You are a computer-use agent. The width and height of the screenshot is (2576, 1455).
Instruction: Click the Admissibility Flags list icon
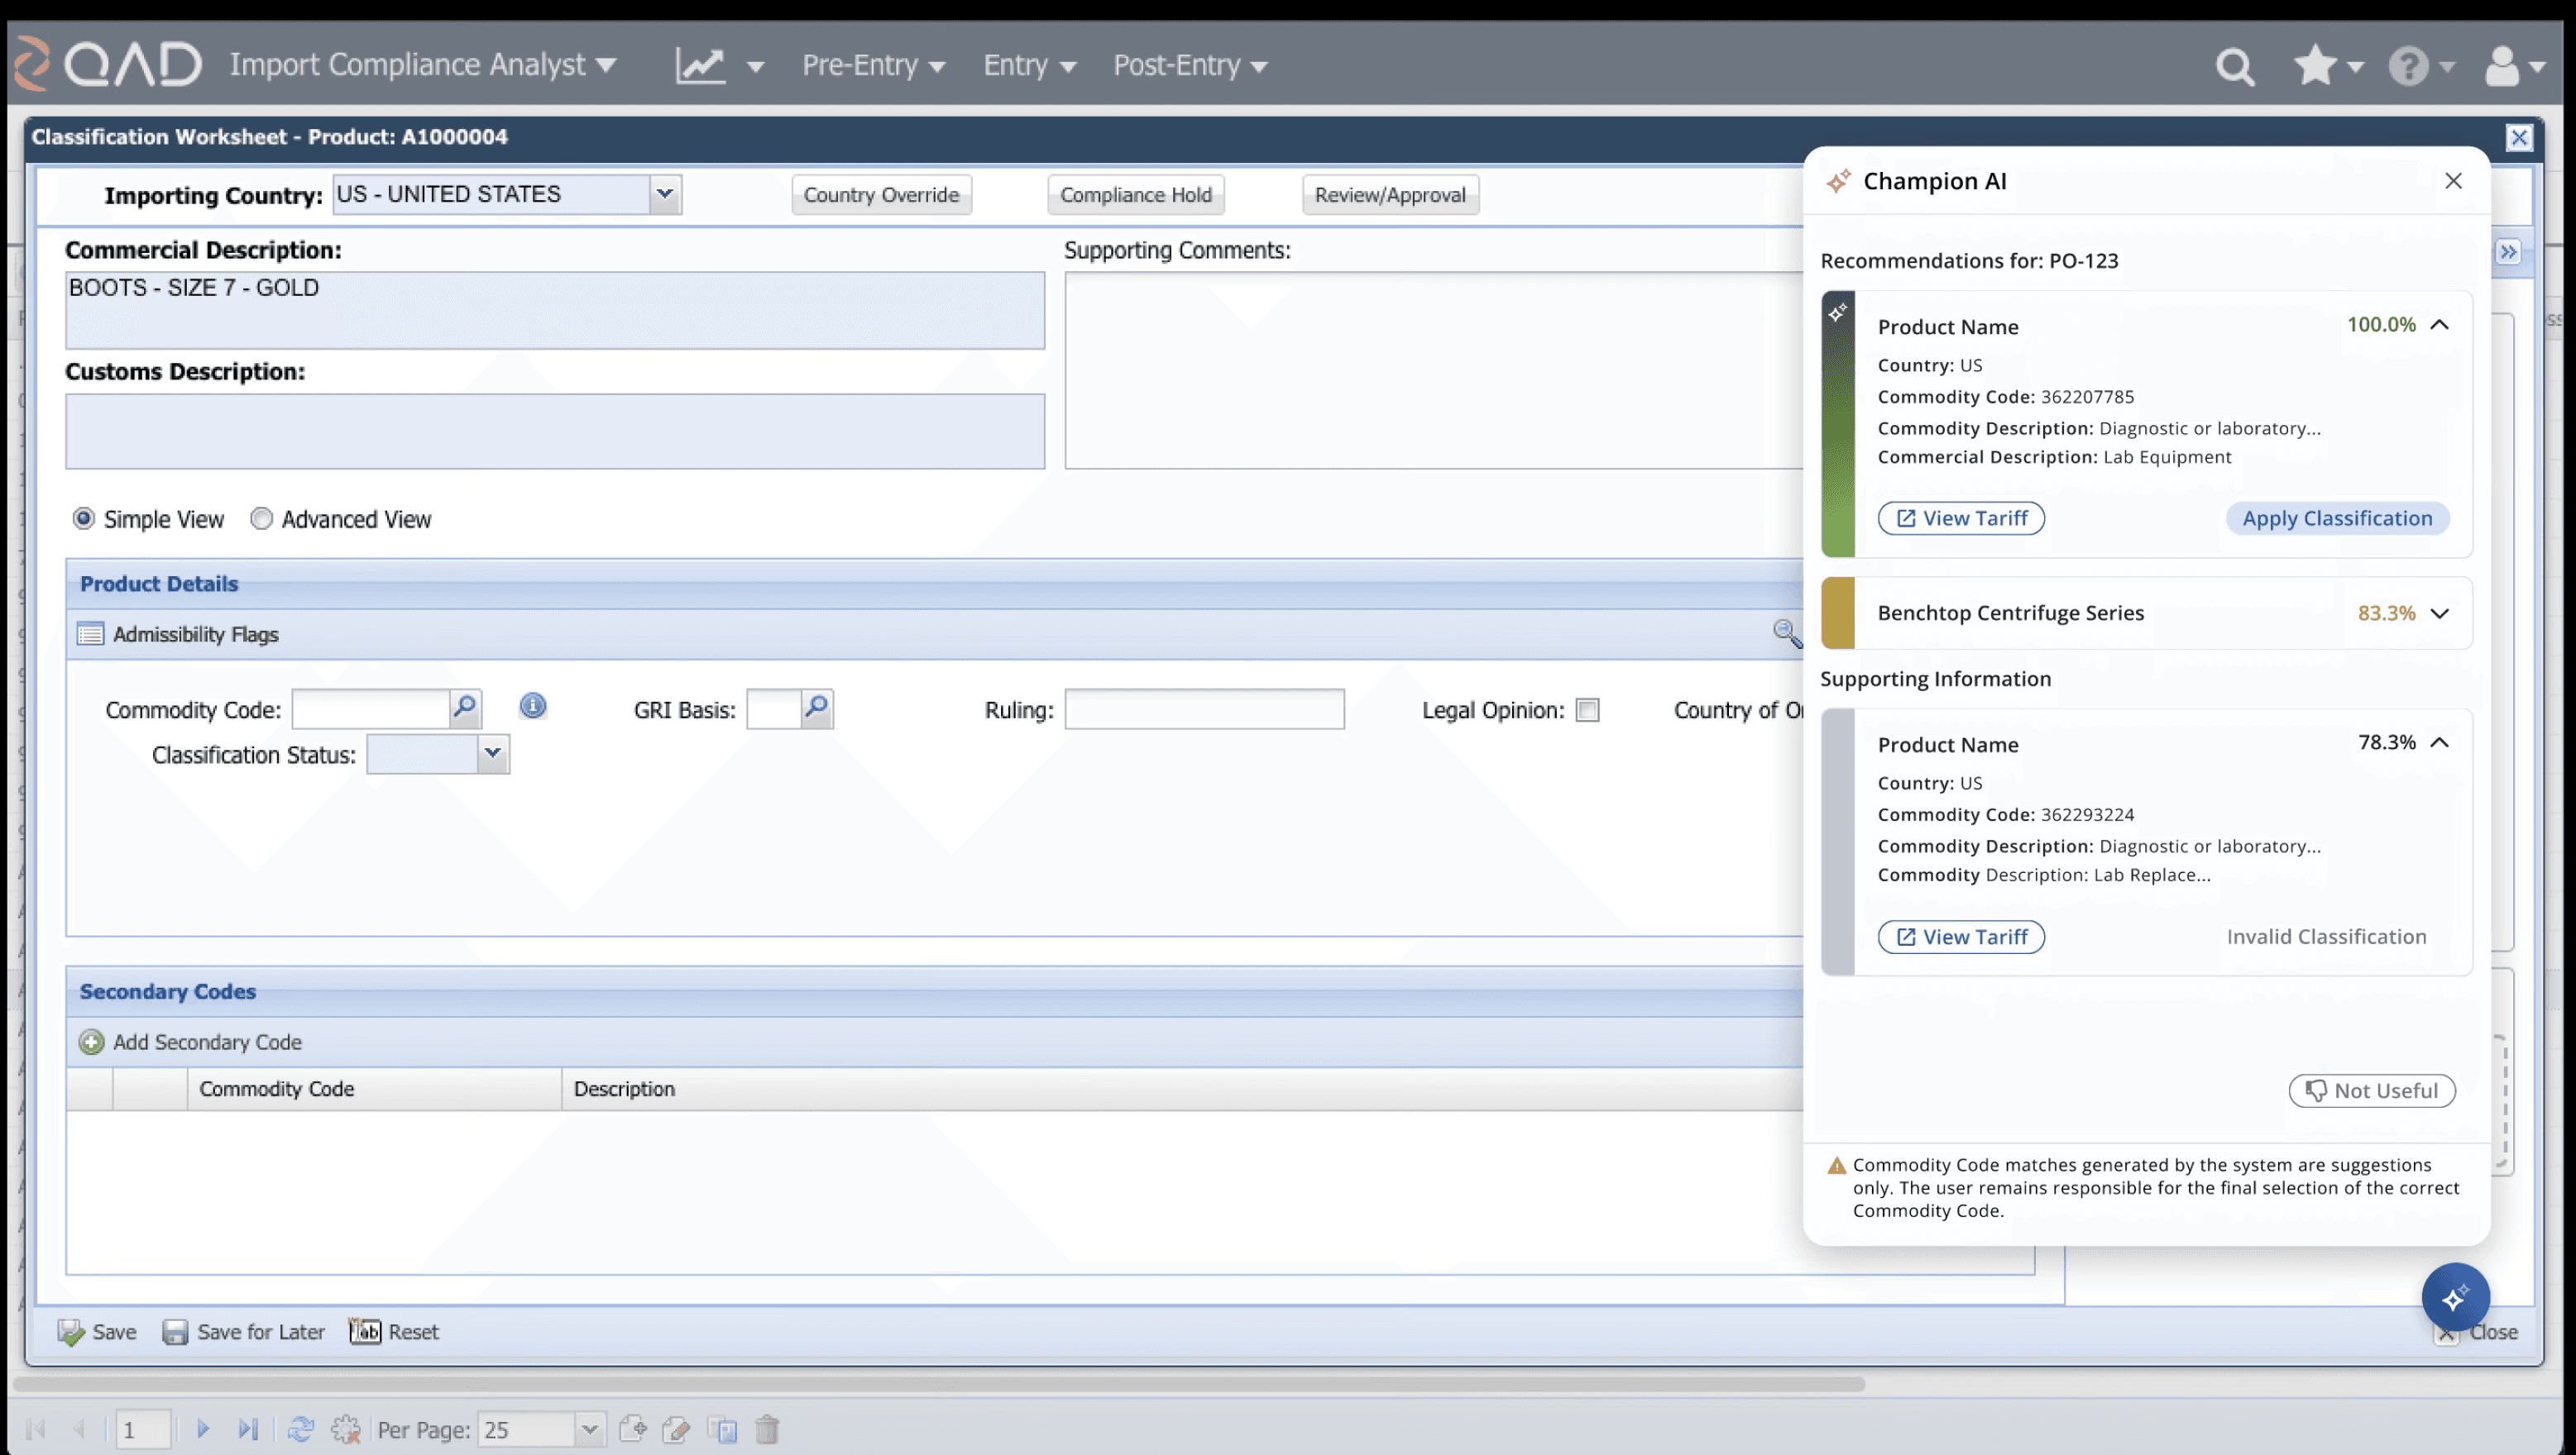(91, 633)
